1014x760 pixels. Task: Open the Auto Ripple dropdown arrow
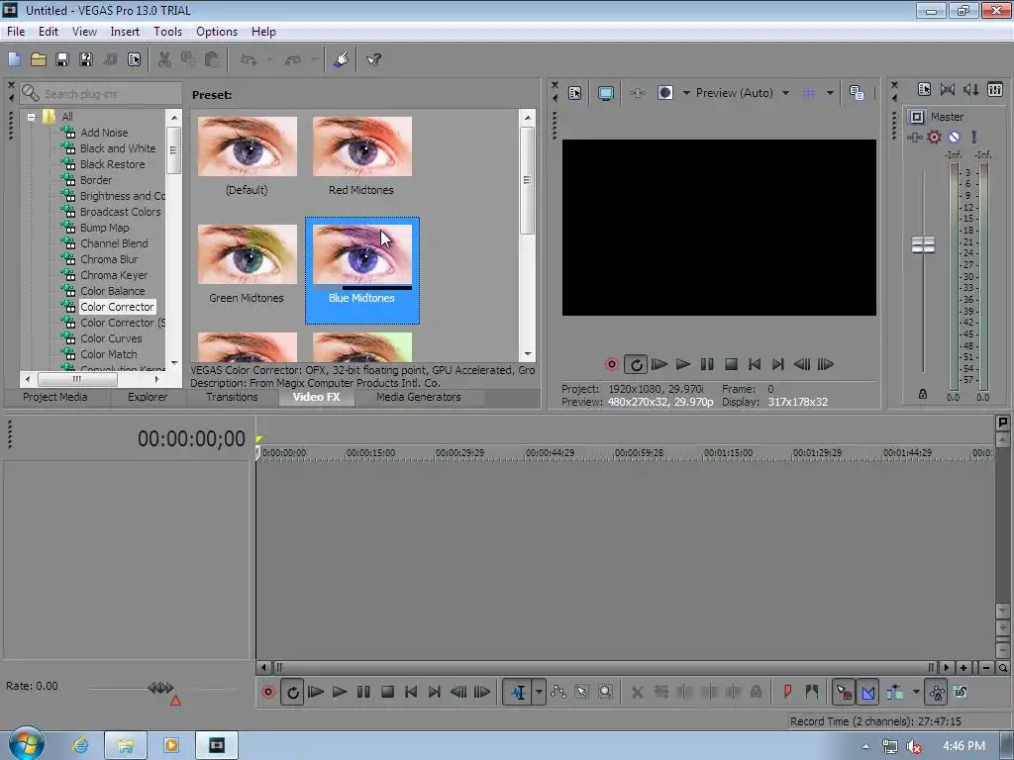click(x=916, y=692)
